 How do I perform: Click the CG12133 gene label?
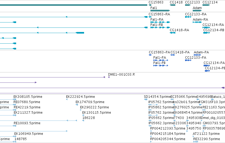coord(192,2)
